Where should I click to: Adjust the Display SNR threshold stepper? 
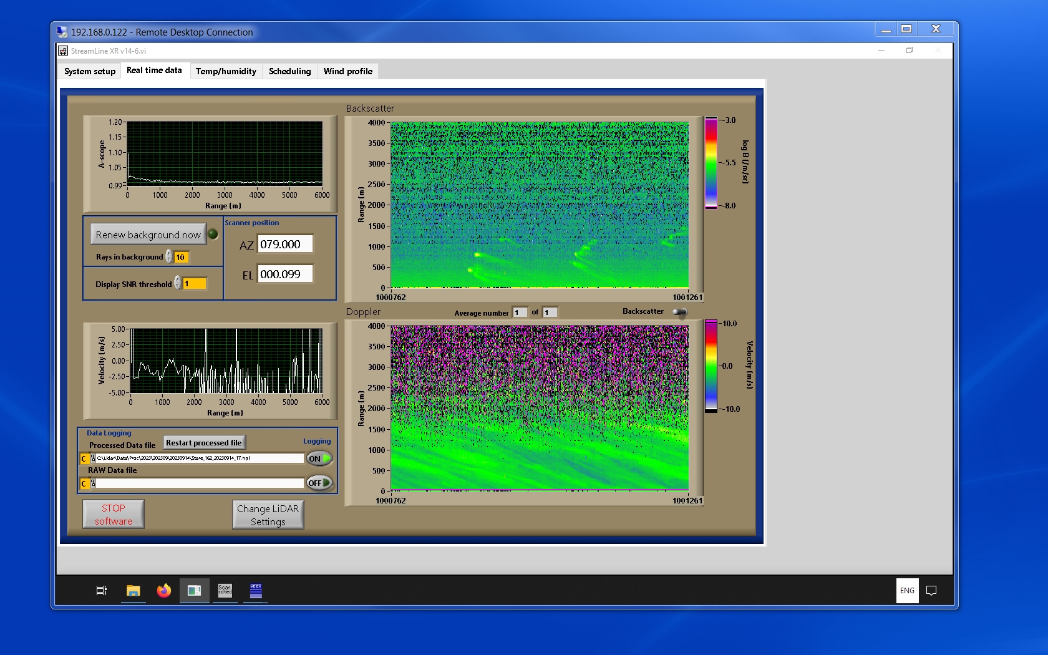tap(178, 284)
